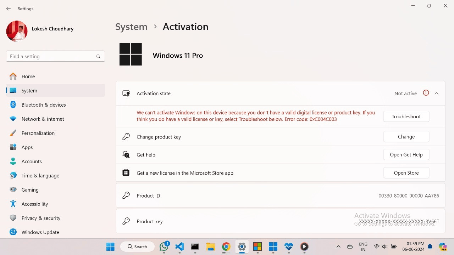Screen dimensions: 454x255
Task: Open Home in the sidebar
Action: [x=55, y=76]
